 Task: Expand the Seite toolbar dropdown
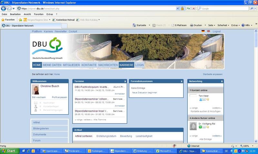click(x=212, y=25)
